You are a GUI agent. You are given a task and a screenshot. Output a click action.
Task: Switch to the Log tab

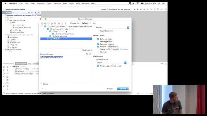point(29,64)
